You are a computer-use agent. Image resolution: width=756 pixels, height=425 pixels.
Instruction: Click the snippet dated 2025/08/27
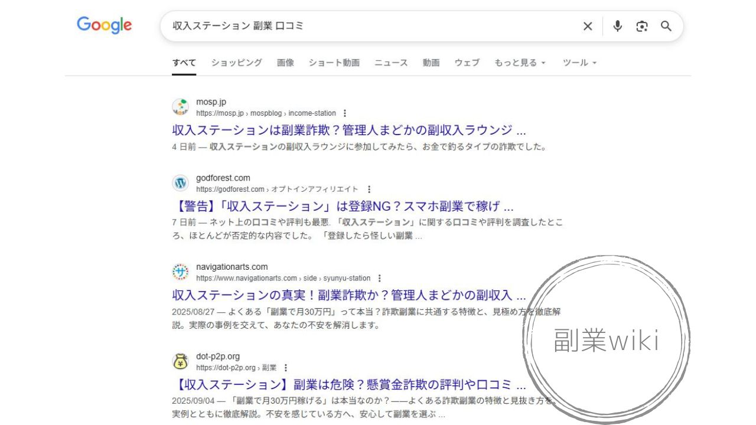366,318
